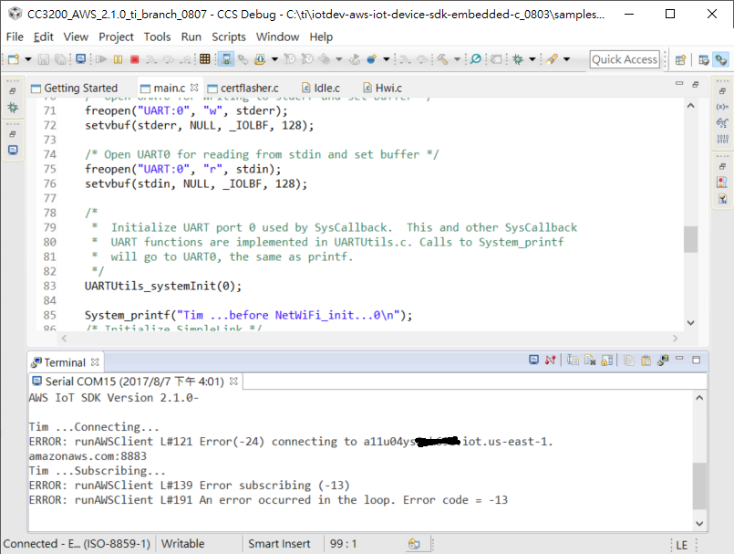The height and width of the screenshot is (554, 734).
Task: Maximize the Terminal view panel
Action: (697, 360)
